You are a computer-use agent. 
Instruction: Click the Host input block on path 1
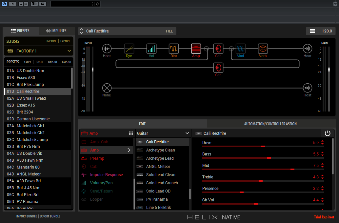(x=107, y=49)
